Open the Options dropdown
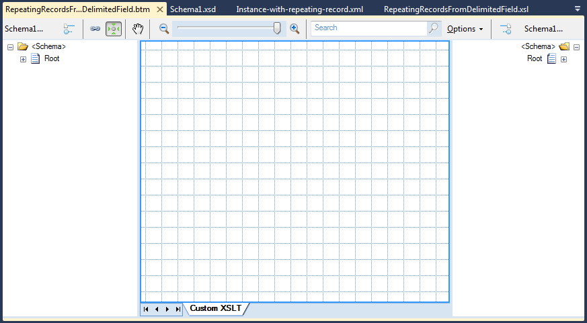587x323 pixels. click(x=465, y=29)
